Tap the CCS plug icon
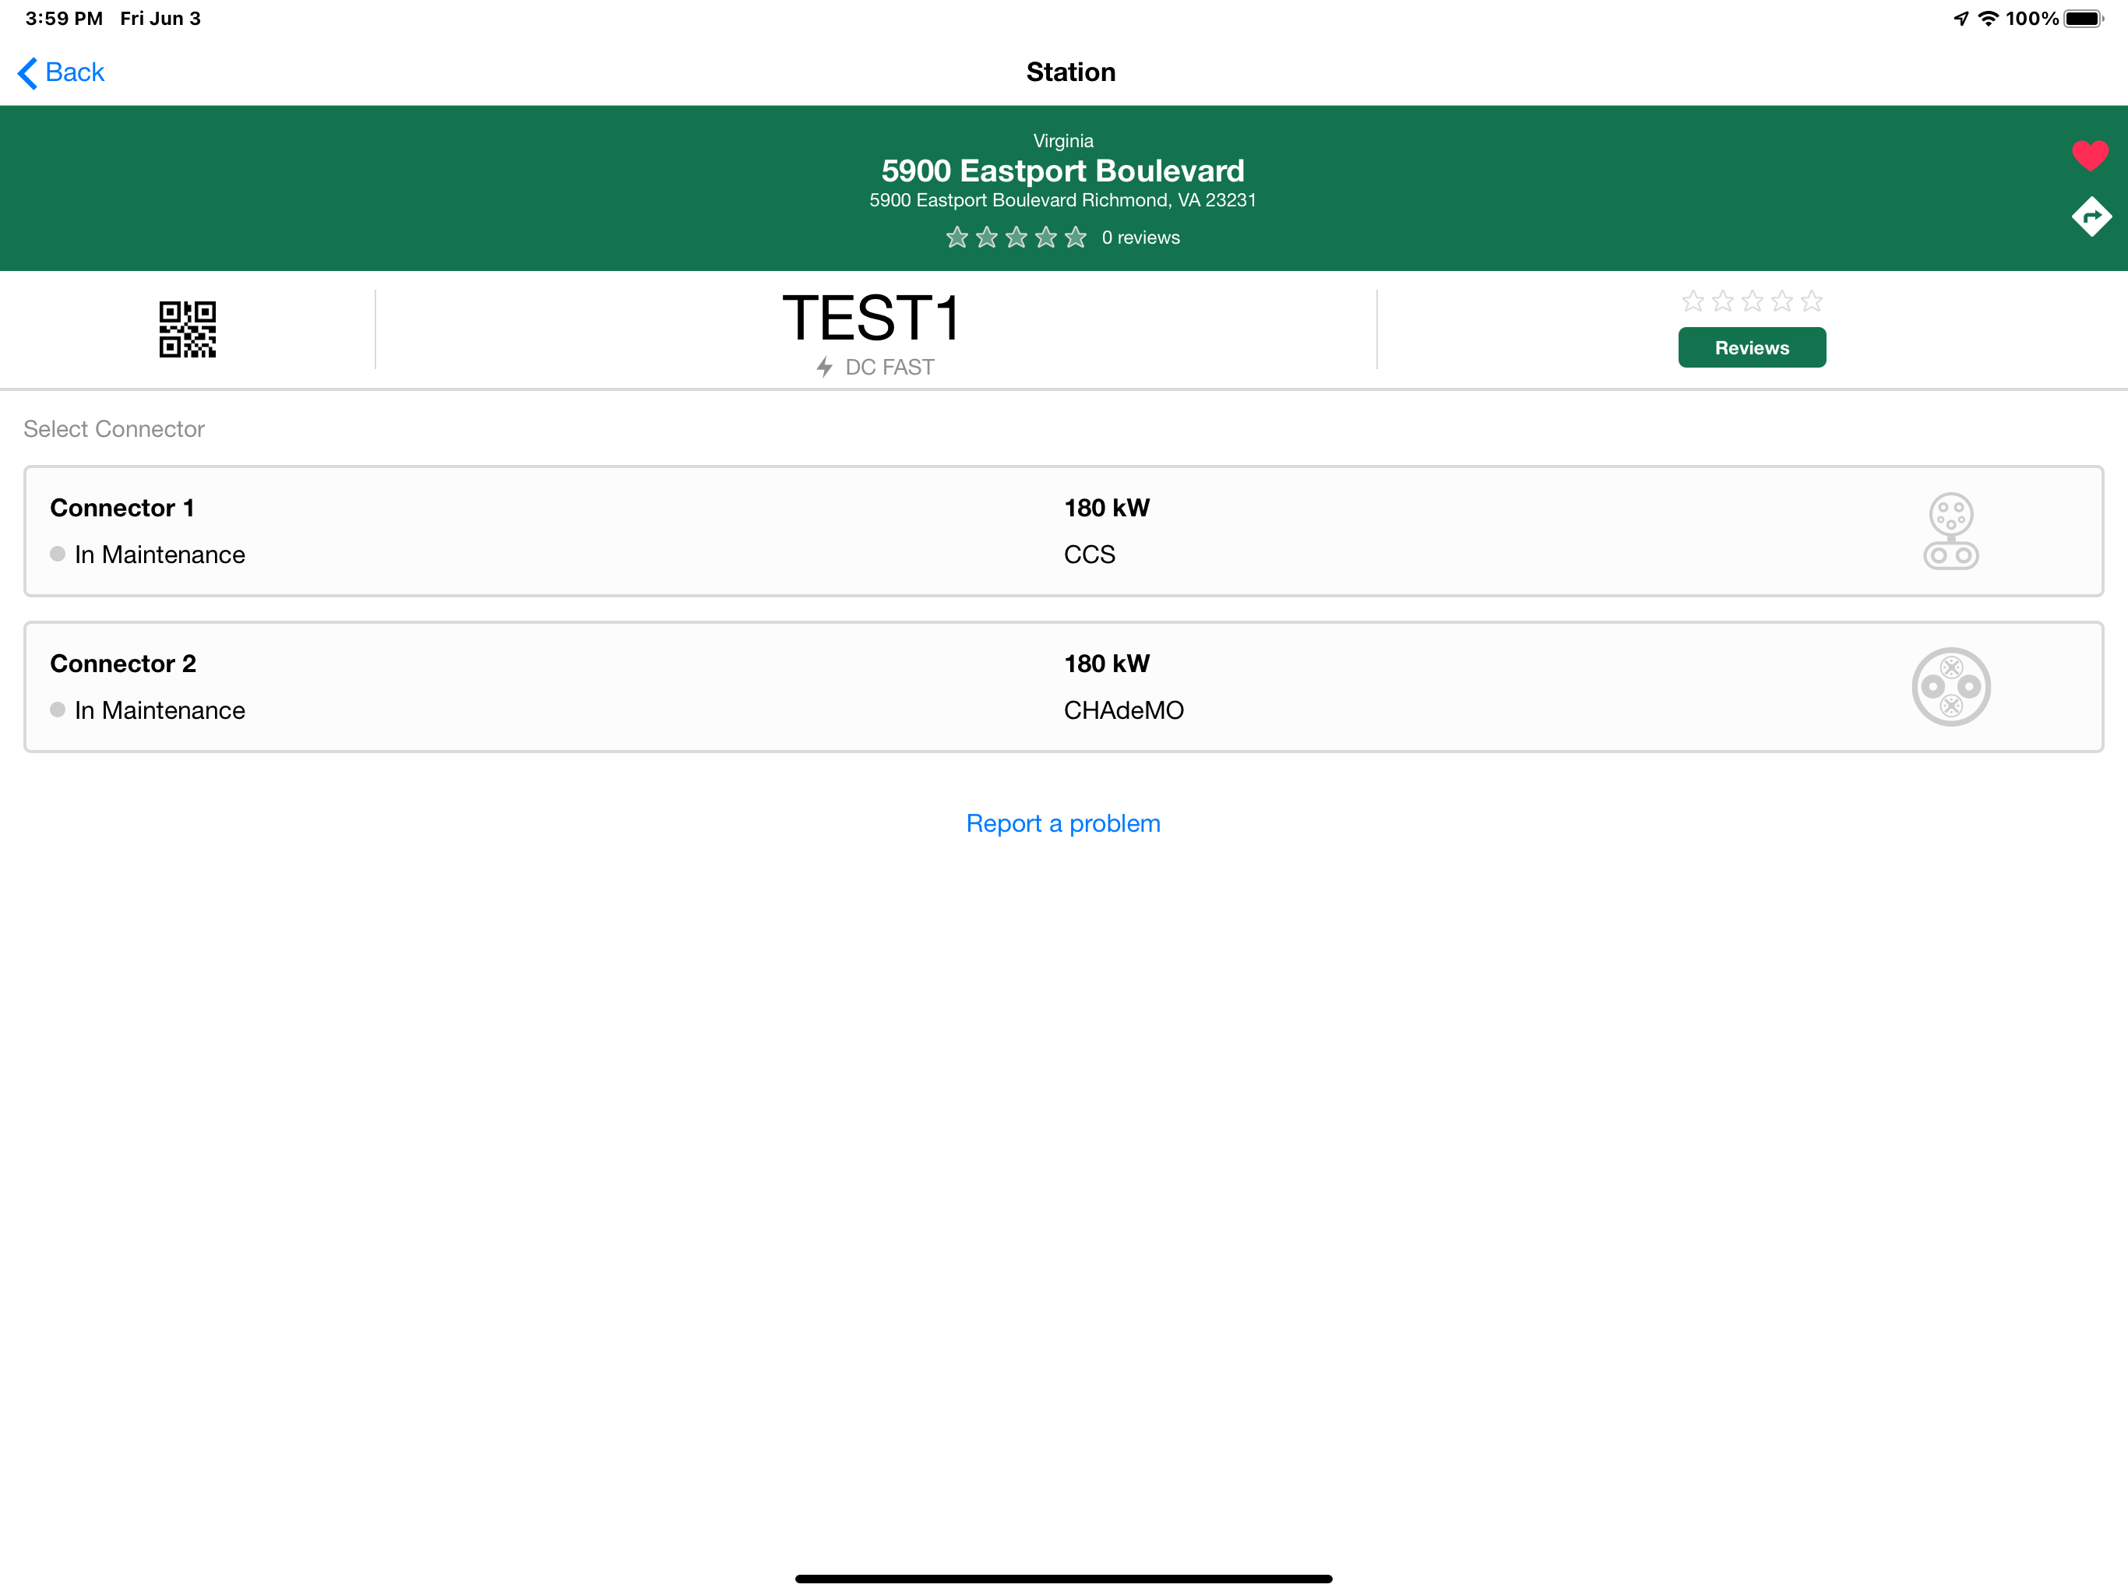 [x=1950, y=531]
